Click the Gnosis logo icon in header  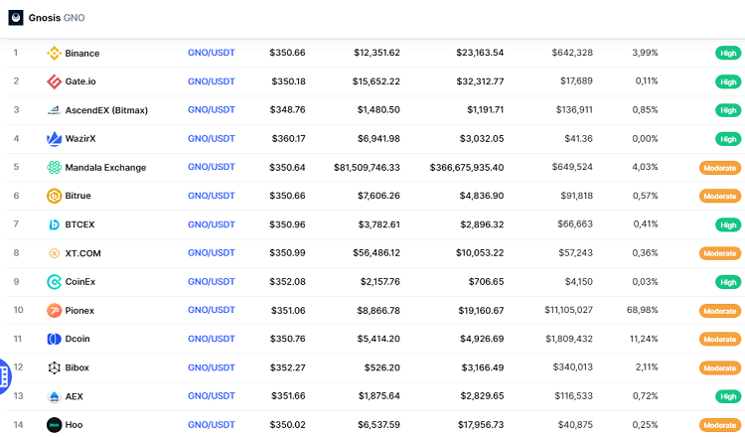point(16,18)
